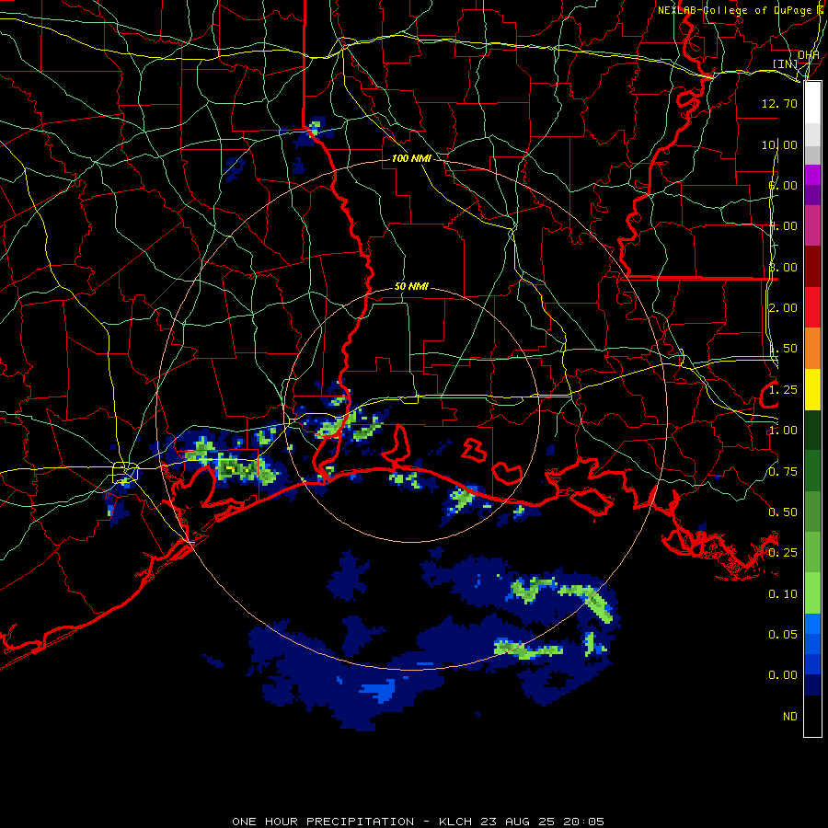This screenshot has height=828, width=828.
Task: Select the magenta legend color swatch
Action: (812, 175)
